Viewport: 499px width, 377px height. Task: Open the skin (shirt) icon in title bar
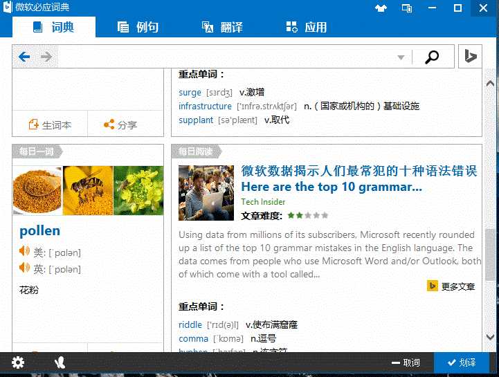point(381,8)
